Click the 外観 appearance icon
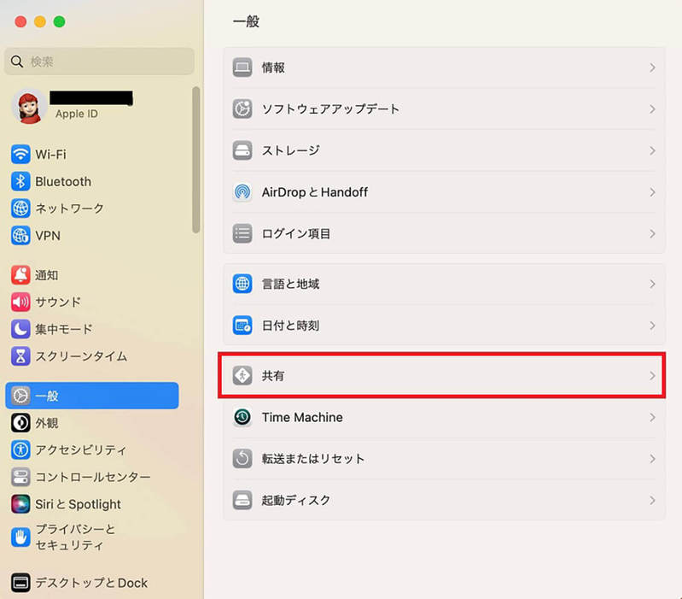 click(x=20, y=423)
